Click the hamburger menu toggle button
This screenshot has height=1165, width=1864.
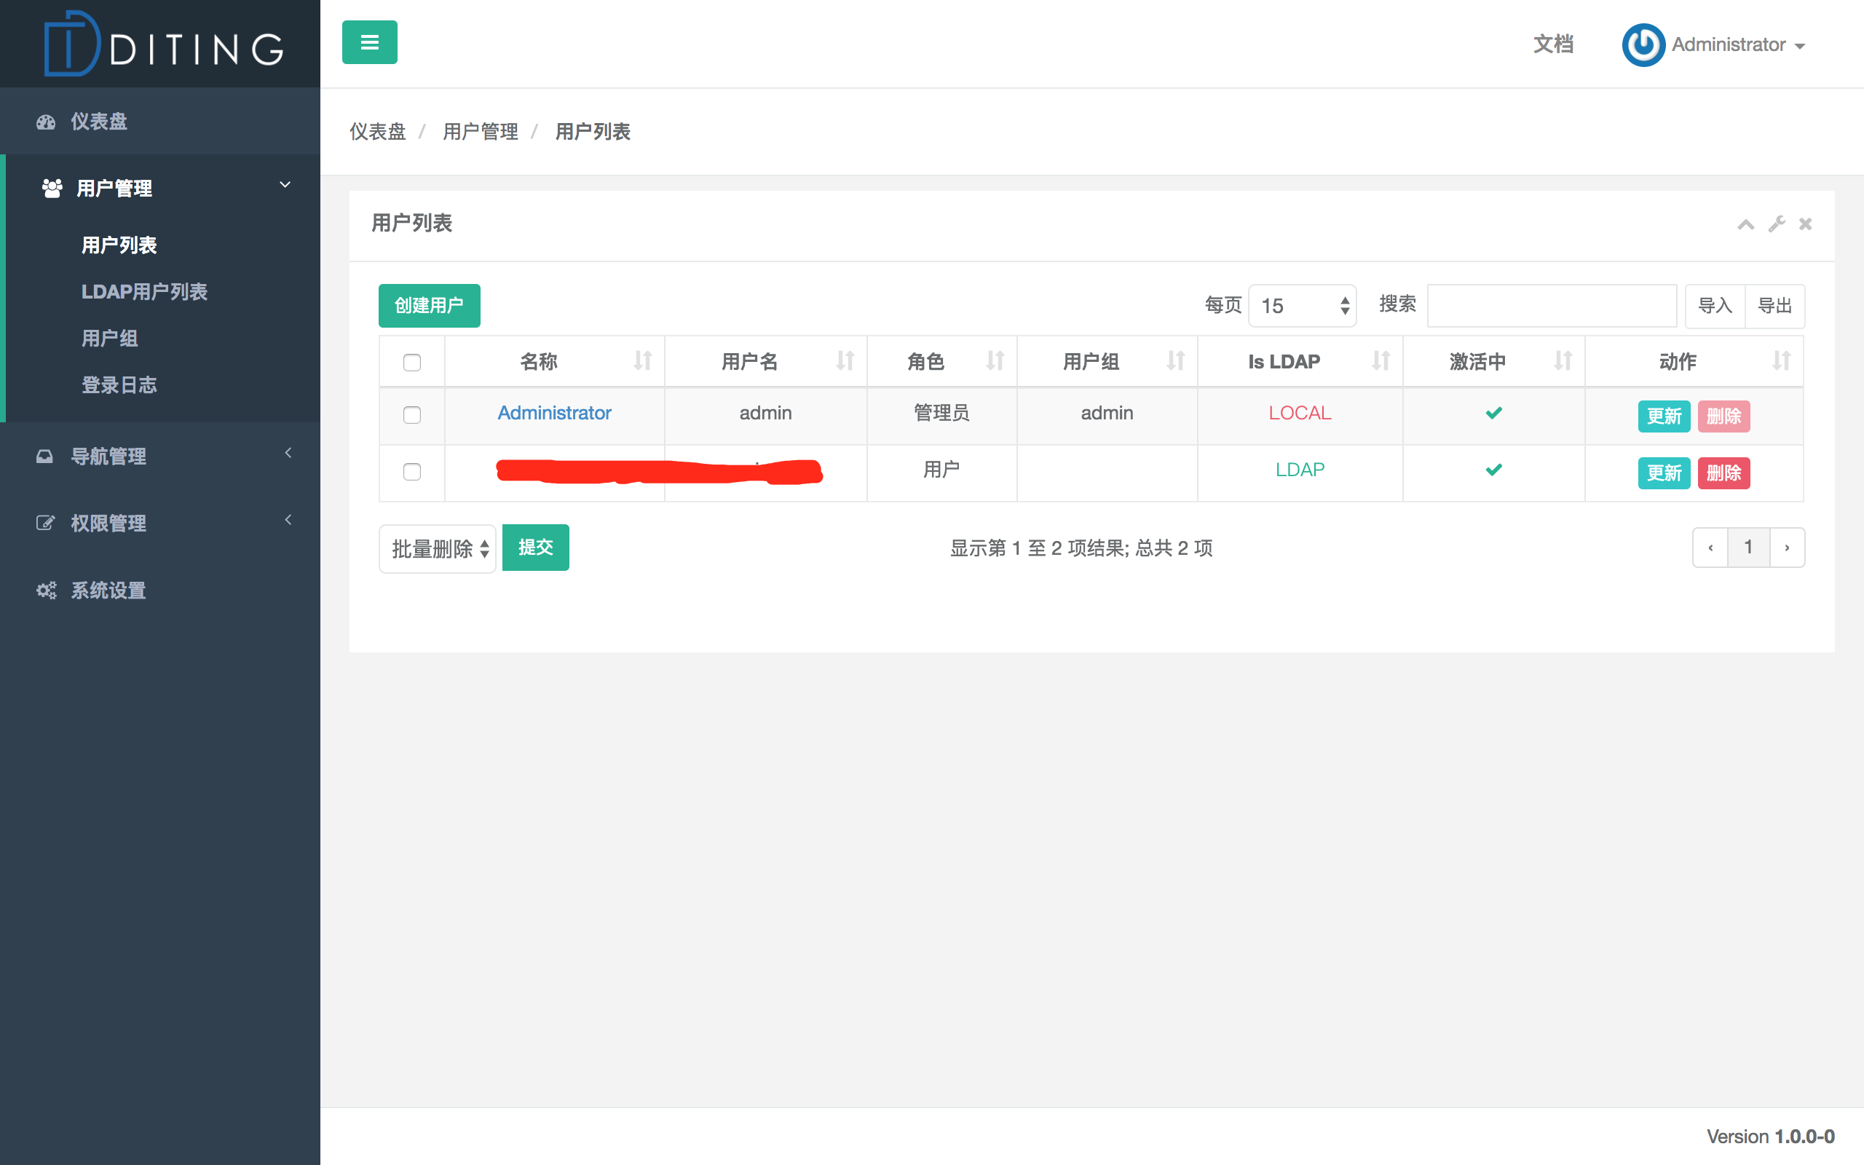coord(369,42)
